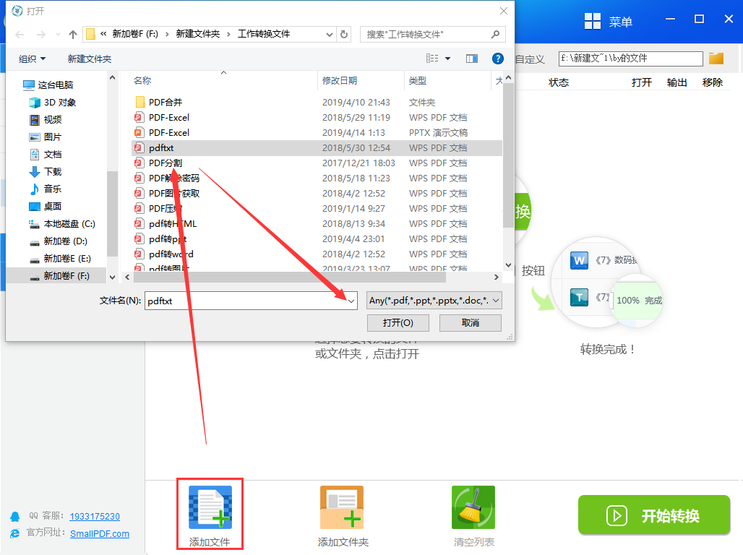
Task: Open recent locations dropdown next to Forward arrow
Action: coord(58,35)
